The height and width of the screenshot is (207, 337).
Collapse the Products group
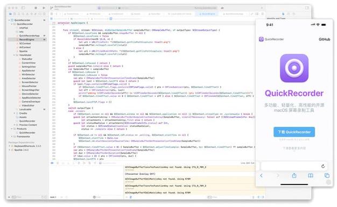[x=12, y=129]
